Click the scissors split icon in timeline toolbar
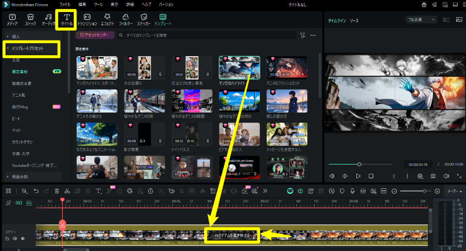Viewport: 466px width, 251px height. pyautogui.click(x=67, y=191)
